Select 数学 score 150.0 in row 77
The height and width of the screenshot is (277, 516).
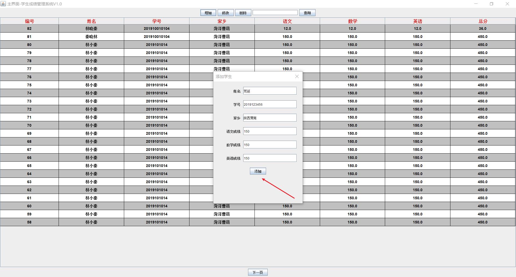point(352,69)
